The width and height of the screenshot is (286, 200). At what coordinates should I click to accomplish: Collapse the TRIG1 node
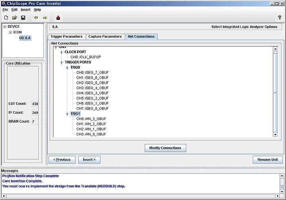pyautogui.click(x=67, y=114)
